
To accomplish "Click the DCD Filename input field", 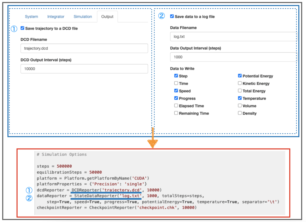I will tap(84, 48).
